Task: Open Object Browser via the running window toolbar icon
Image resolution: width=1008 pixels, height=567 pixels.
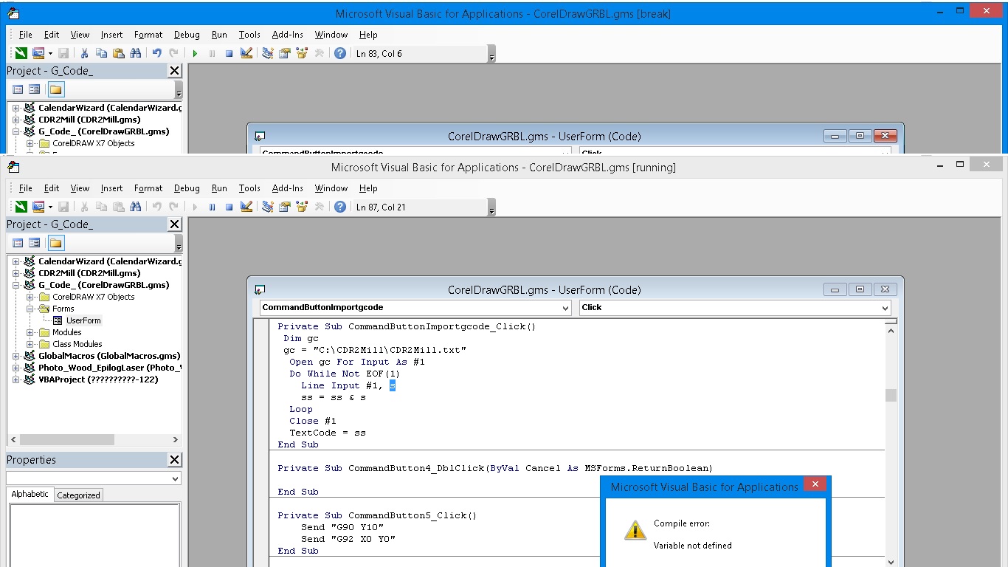Action: [301, 207]
